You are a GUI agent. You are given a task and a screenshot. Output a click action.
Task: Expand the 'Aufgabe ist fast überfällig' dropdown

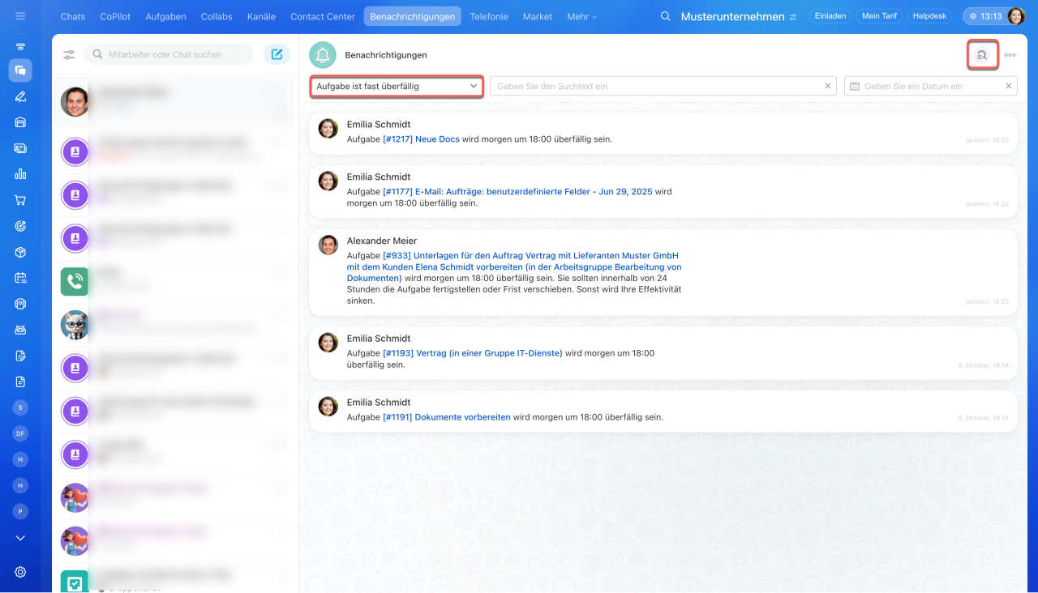tap(397, 86)
